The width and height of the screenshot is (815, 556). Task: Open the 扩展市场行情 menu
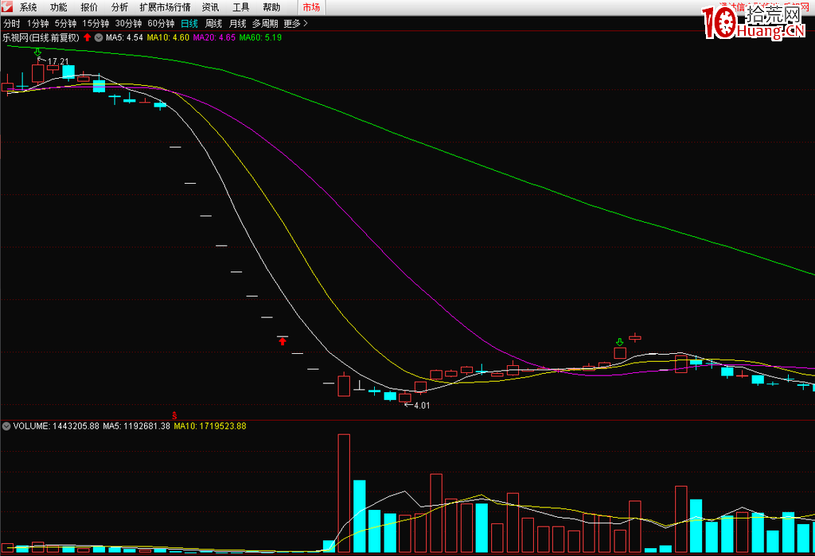[165, 7]
